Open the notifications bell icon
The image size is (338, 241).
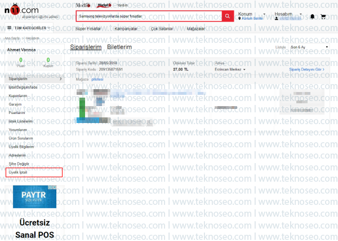click(312, 16)
